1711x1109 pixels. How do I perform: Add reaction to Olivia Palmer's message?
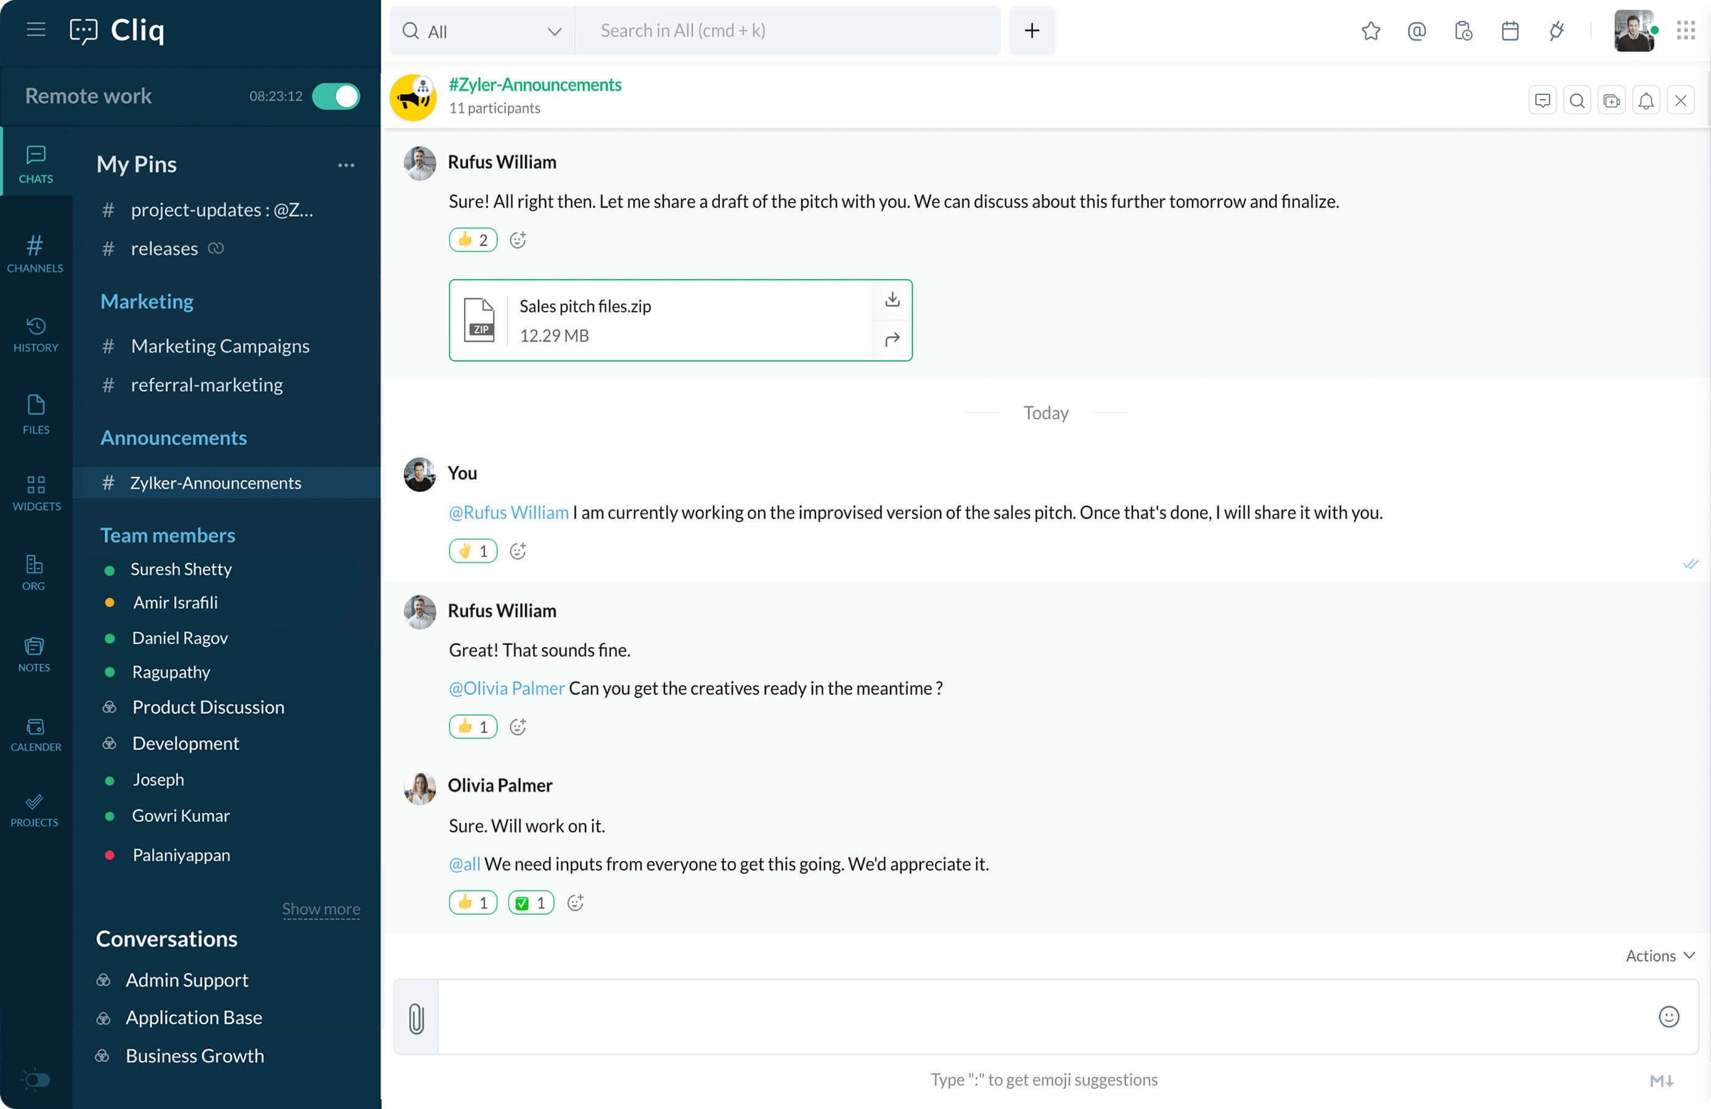click(x=576, y=902)
